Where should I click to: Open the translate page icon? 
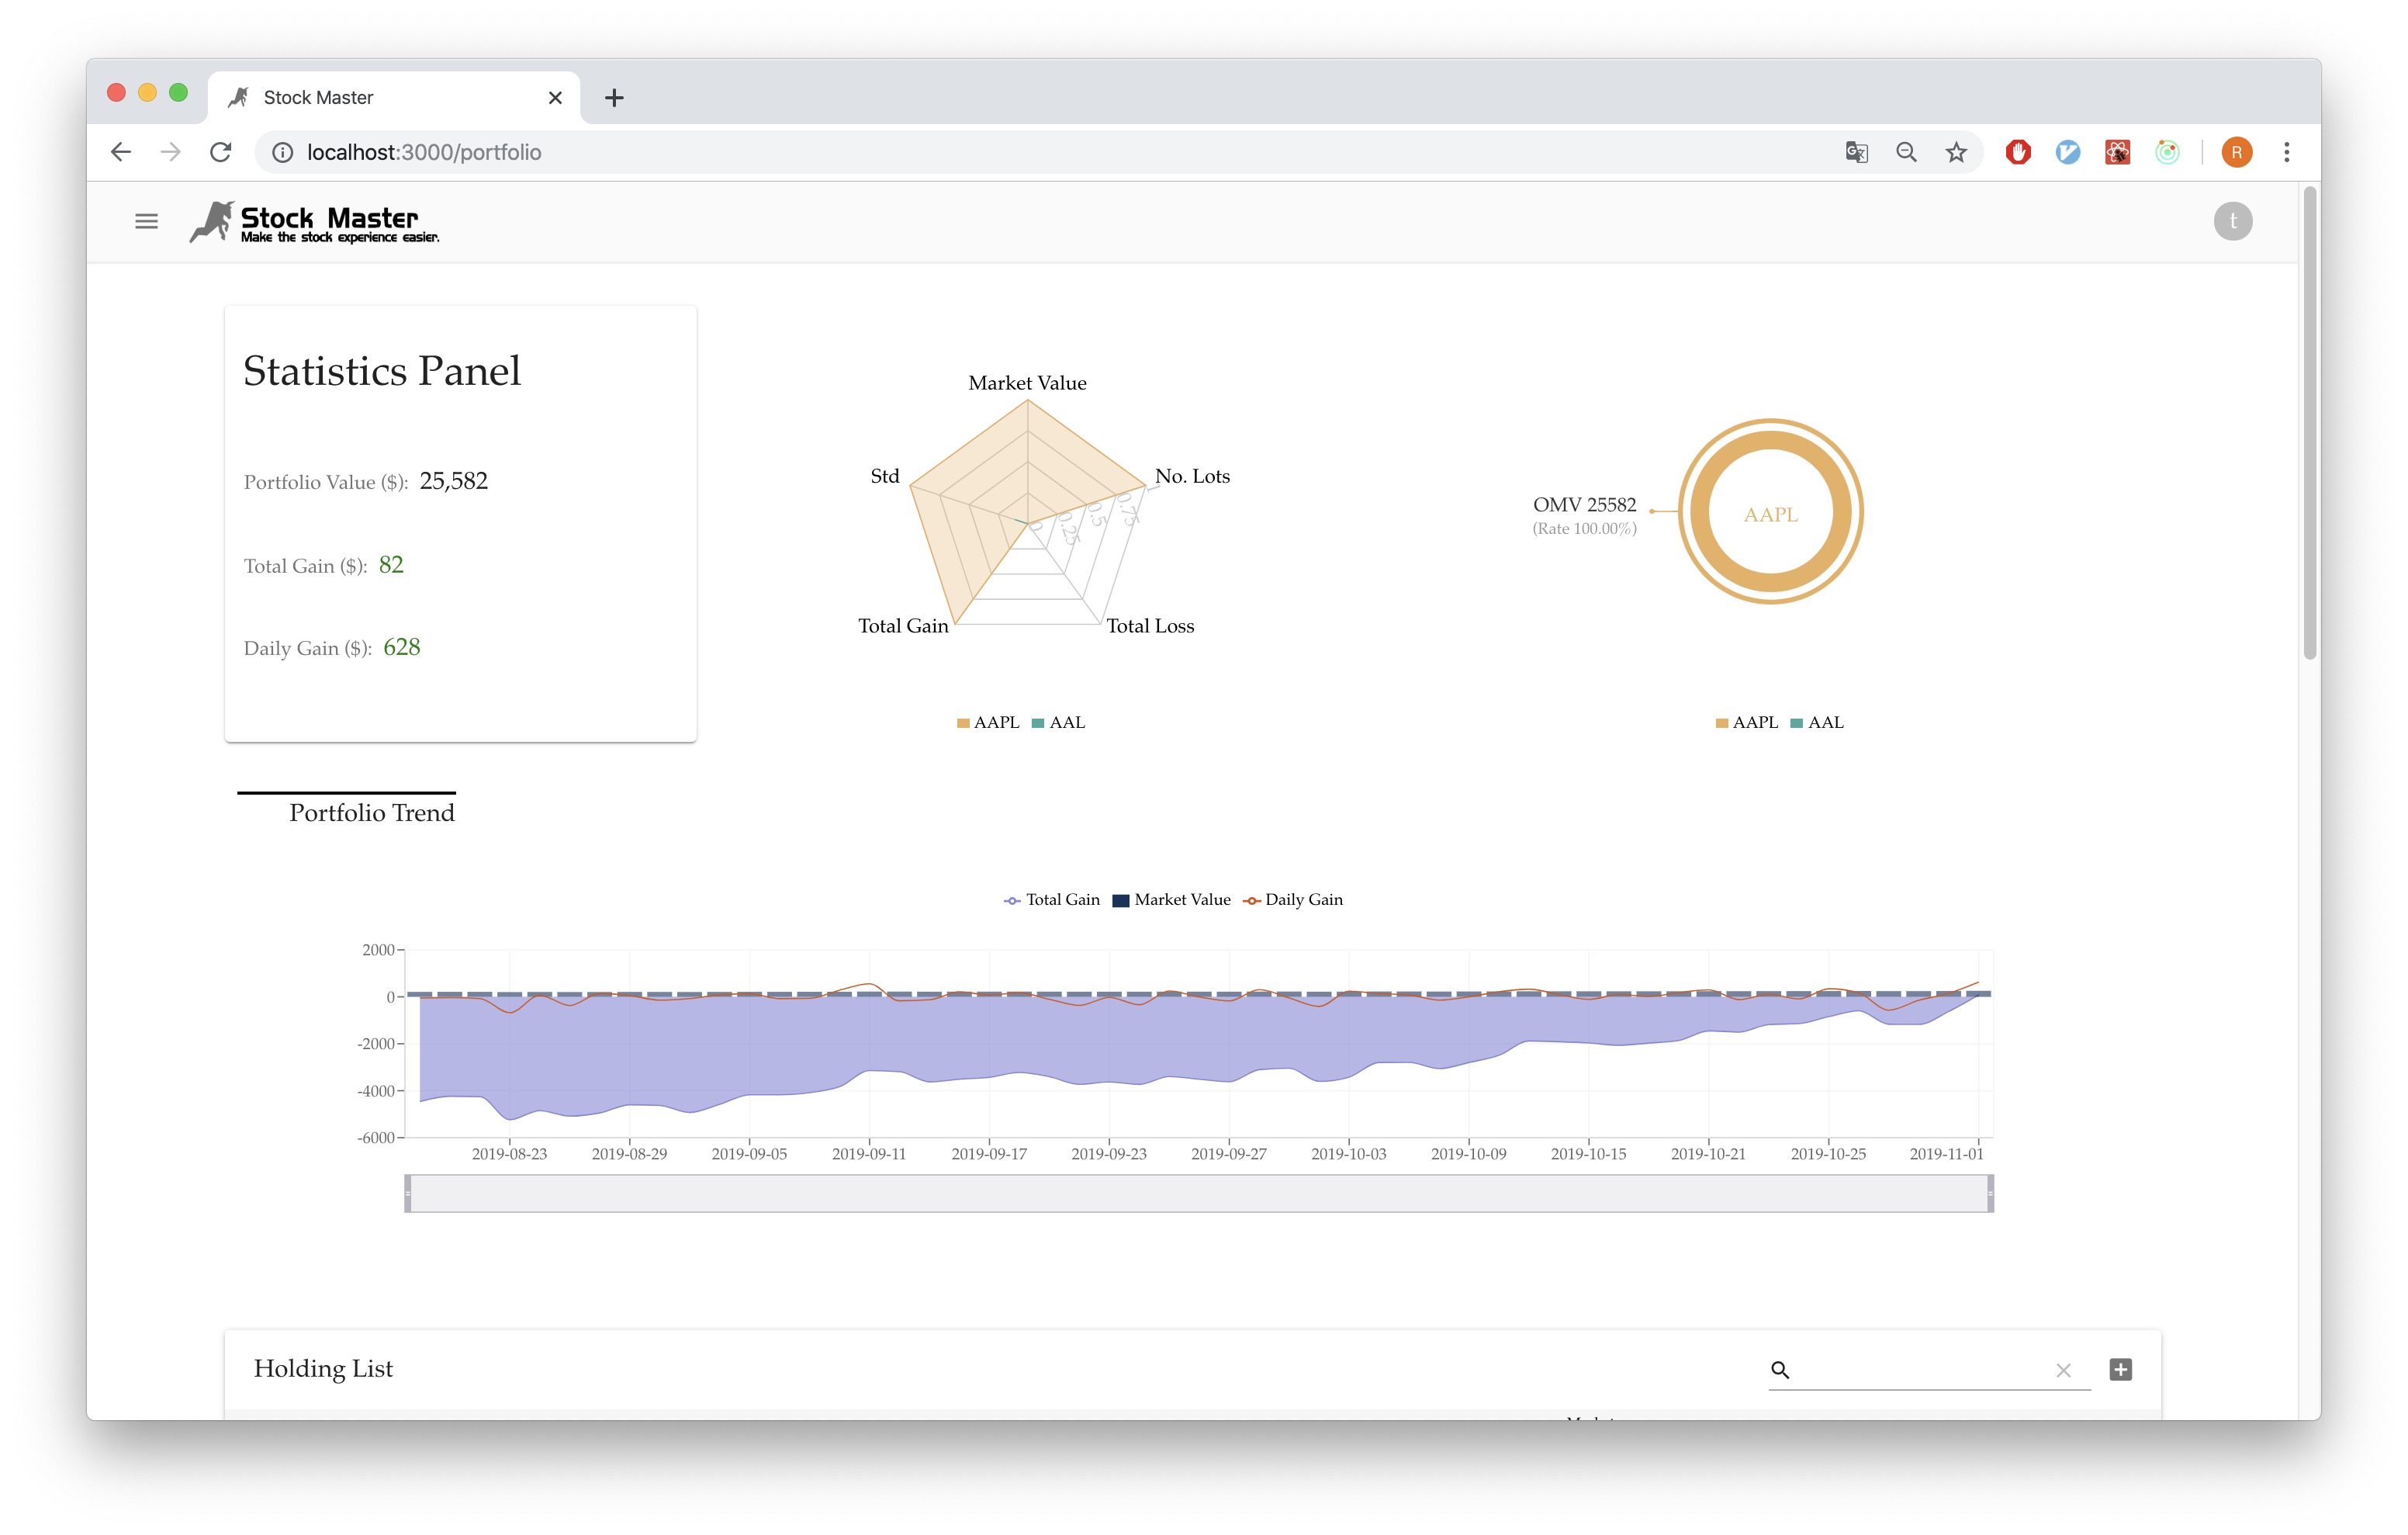pyautogui.click(x=1856, y=152)
